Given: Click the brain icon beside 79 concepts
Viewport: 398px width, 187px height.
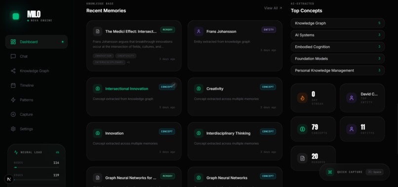Looking at the screenshot, I should pos(302,129).
